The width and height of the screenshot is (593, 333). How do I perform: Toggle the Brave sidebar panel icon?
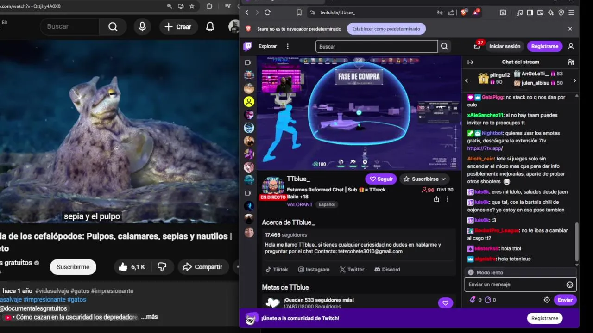pos(530,12)
